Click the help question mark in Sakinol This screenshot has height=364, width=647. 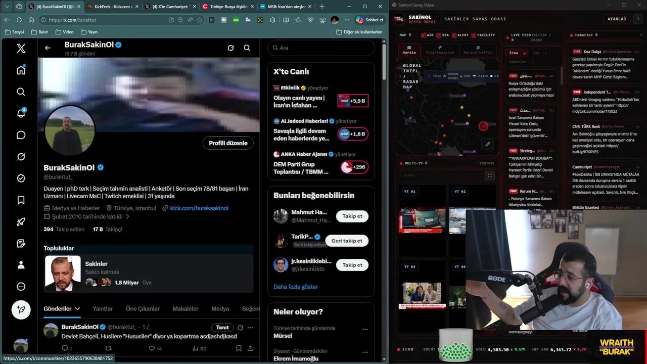click(x=637, y=19)
